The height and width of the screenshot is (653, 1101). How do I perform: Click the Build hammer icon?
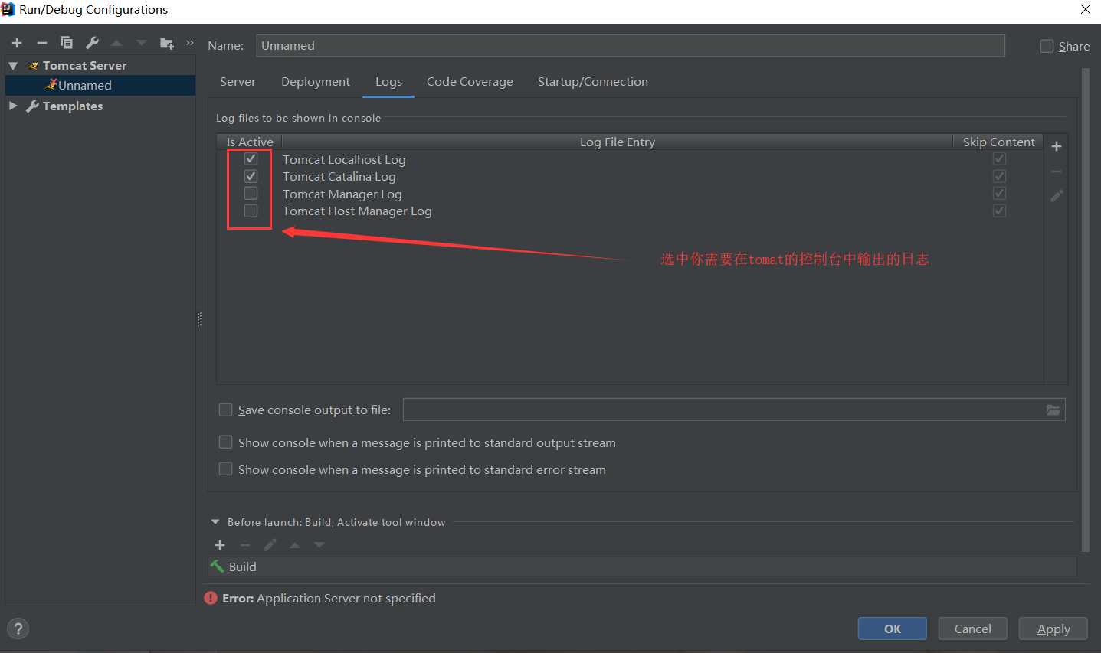pyautogui.click(x=218, y=566)
